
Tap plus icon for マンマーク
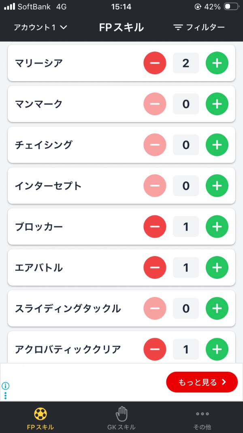click(x=217, y=104)
